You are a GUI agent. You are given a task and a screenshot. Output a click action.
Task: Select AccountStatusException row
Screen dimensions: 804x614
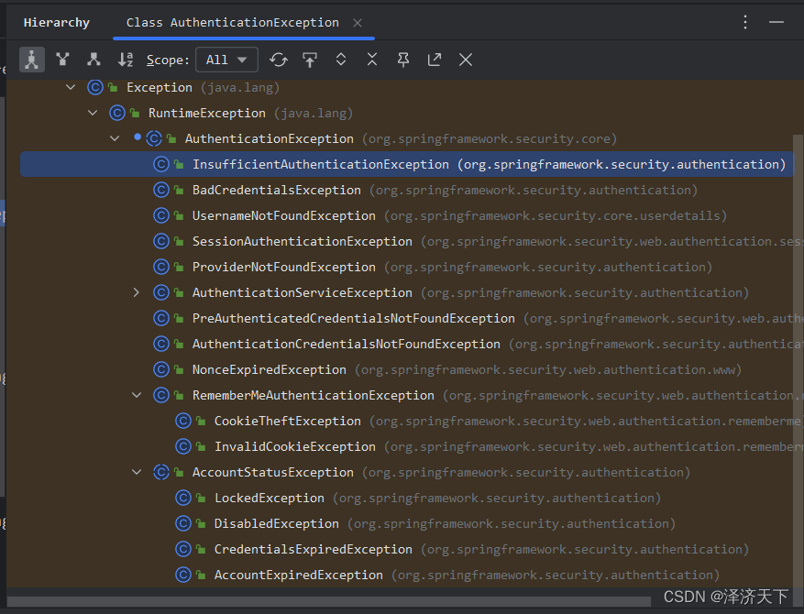click(407, 472)
